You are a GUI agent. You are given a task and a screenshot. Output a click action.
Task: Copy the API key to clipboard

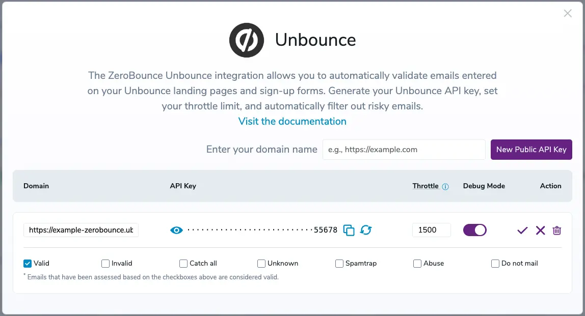349,230
